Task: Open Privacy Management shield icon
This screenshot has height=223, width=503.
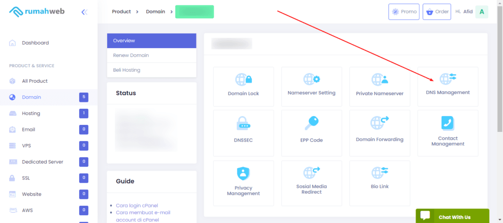Action: click(x=244, y=173)
